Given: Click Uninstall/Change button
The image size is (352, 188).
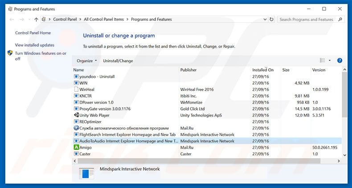Looking at the screenshot, I should point(118,61).
